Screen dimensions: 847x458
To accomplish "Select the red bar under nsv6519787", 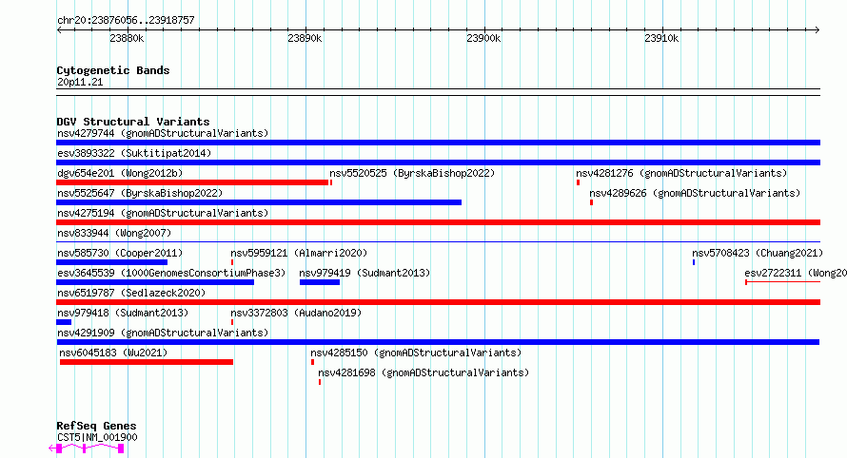I will [438, 302].
